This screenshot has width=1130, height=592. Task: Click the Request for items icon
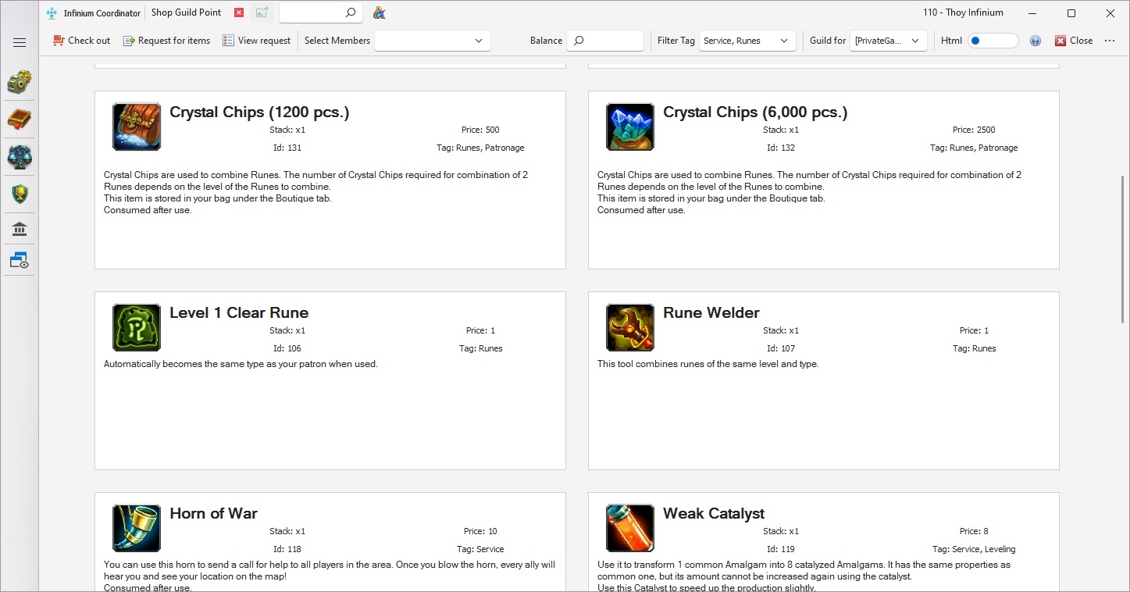tap(129, 41)
